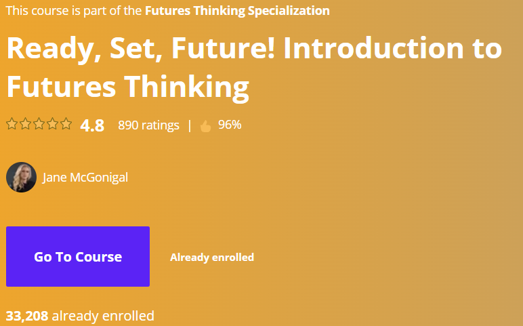Select the fourth rating star
523x326 pixels.
(x=52, y=124)
